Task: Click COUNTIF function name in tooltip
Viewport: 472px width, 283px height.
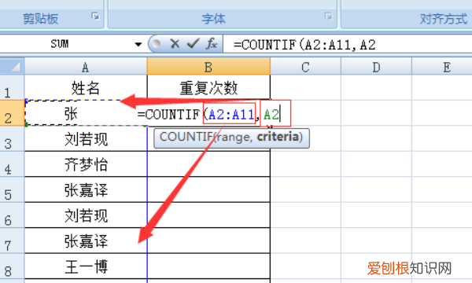Action: click(186, 137)
